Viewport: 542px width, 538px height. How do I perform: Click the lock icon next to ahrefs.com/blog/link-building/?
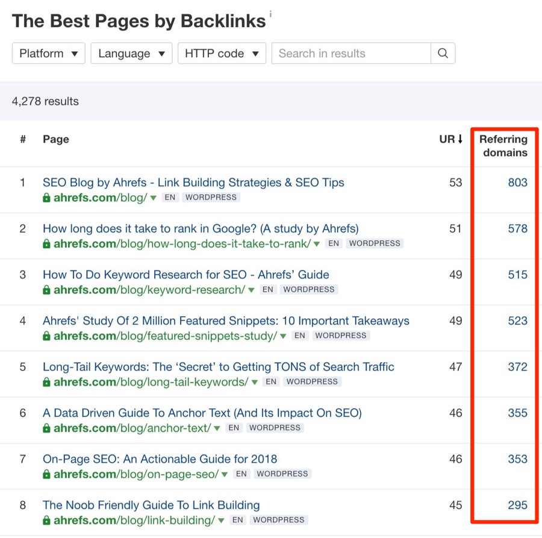pos(46,520)
